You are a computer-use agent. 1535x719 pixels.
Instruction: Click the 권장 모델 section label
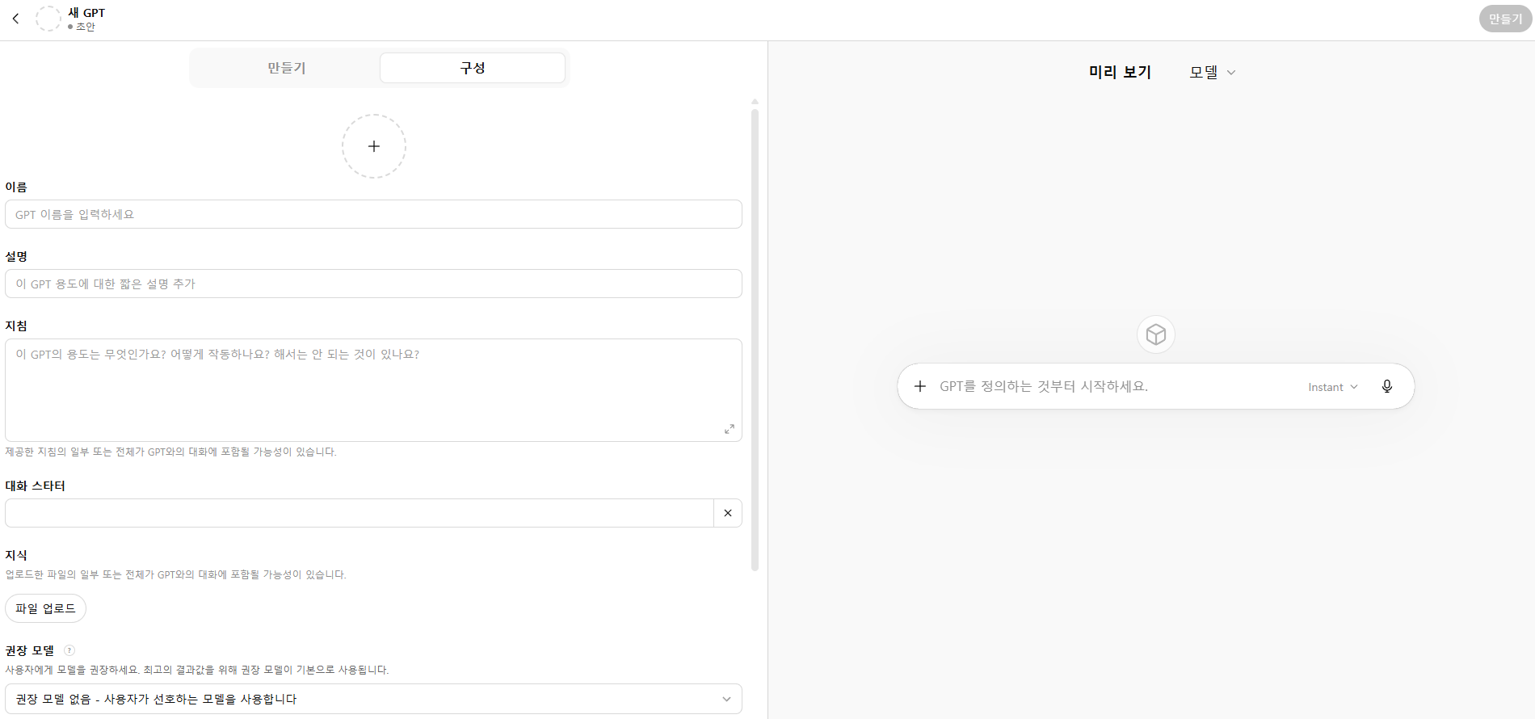[30, 650]
